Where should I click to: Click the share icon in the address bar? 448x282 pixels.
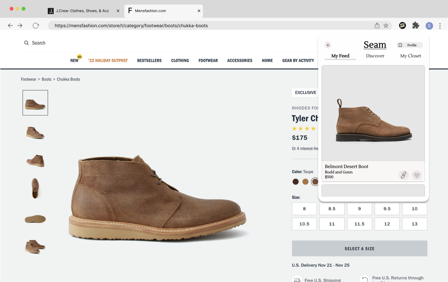tap(377, 25)
